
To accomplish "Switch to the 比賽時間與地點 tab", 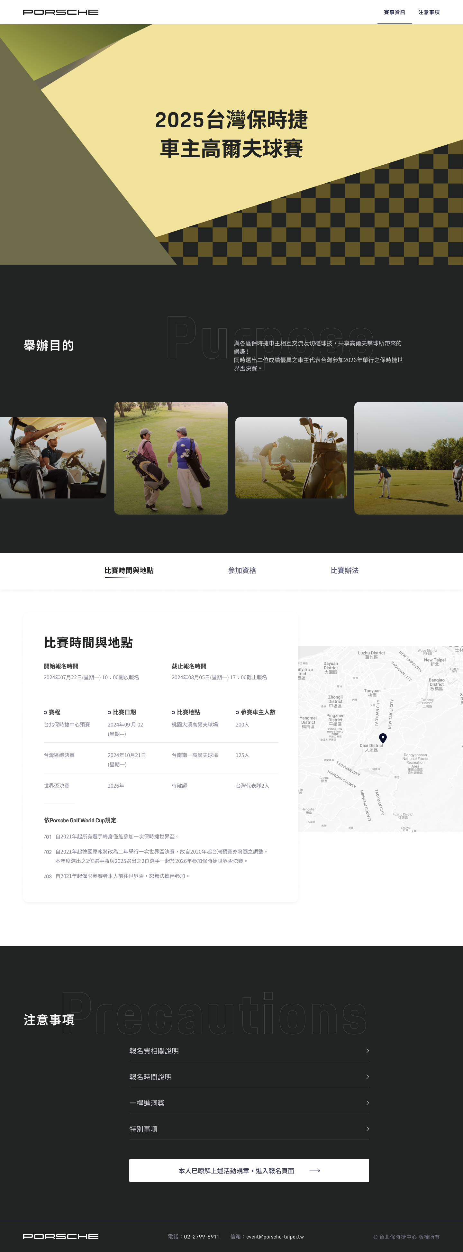I will click(x=129, y=571).
